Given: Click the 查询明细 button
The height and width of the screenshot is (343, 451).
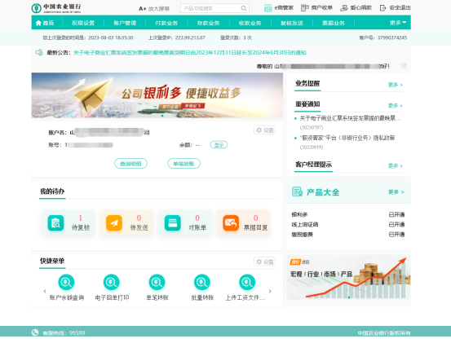Looking at the screenshot, I should (x=130, y=164).
